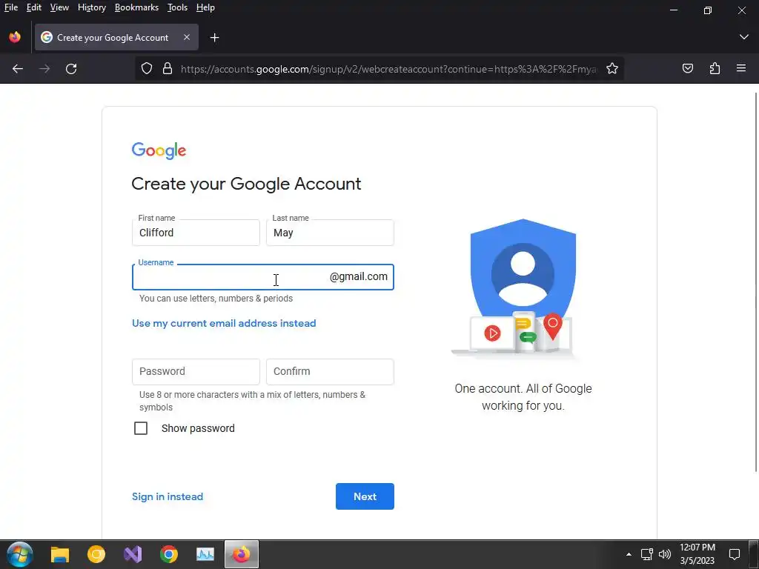Image resolution: width=759 pixels, height=569 pixels.
Task: Click the Firefox View icon beside the tab
Action: [x=15, y=37]
